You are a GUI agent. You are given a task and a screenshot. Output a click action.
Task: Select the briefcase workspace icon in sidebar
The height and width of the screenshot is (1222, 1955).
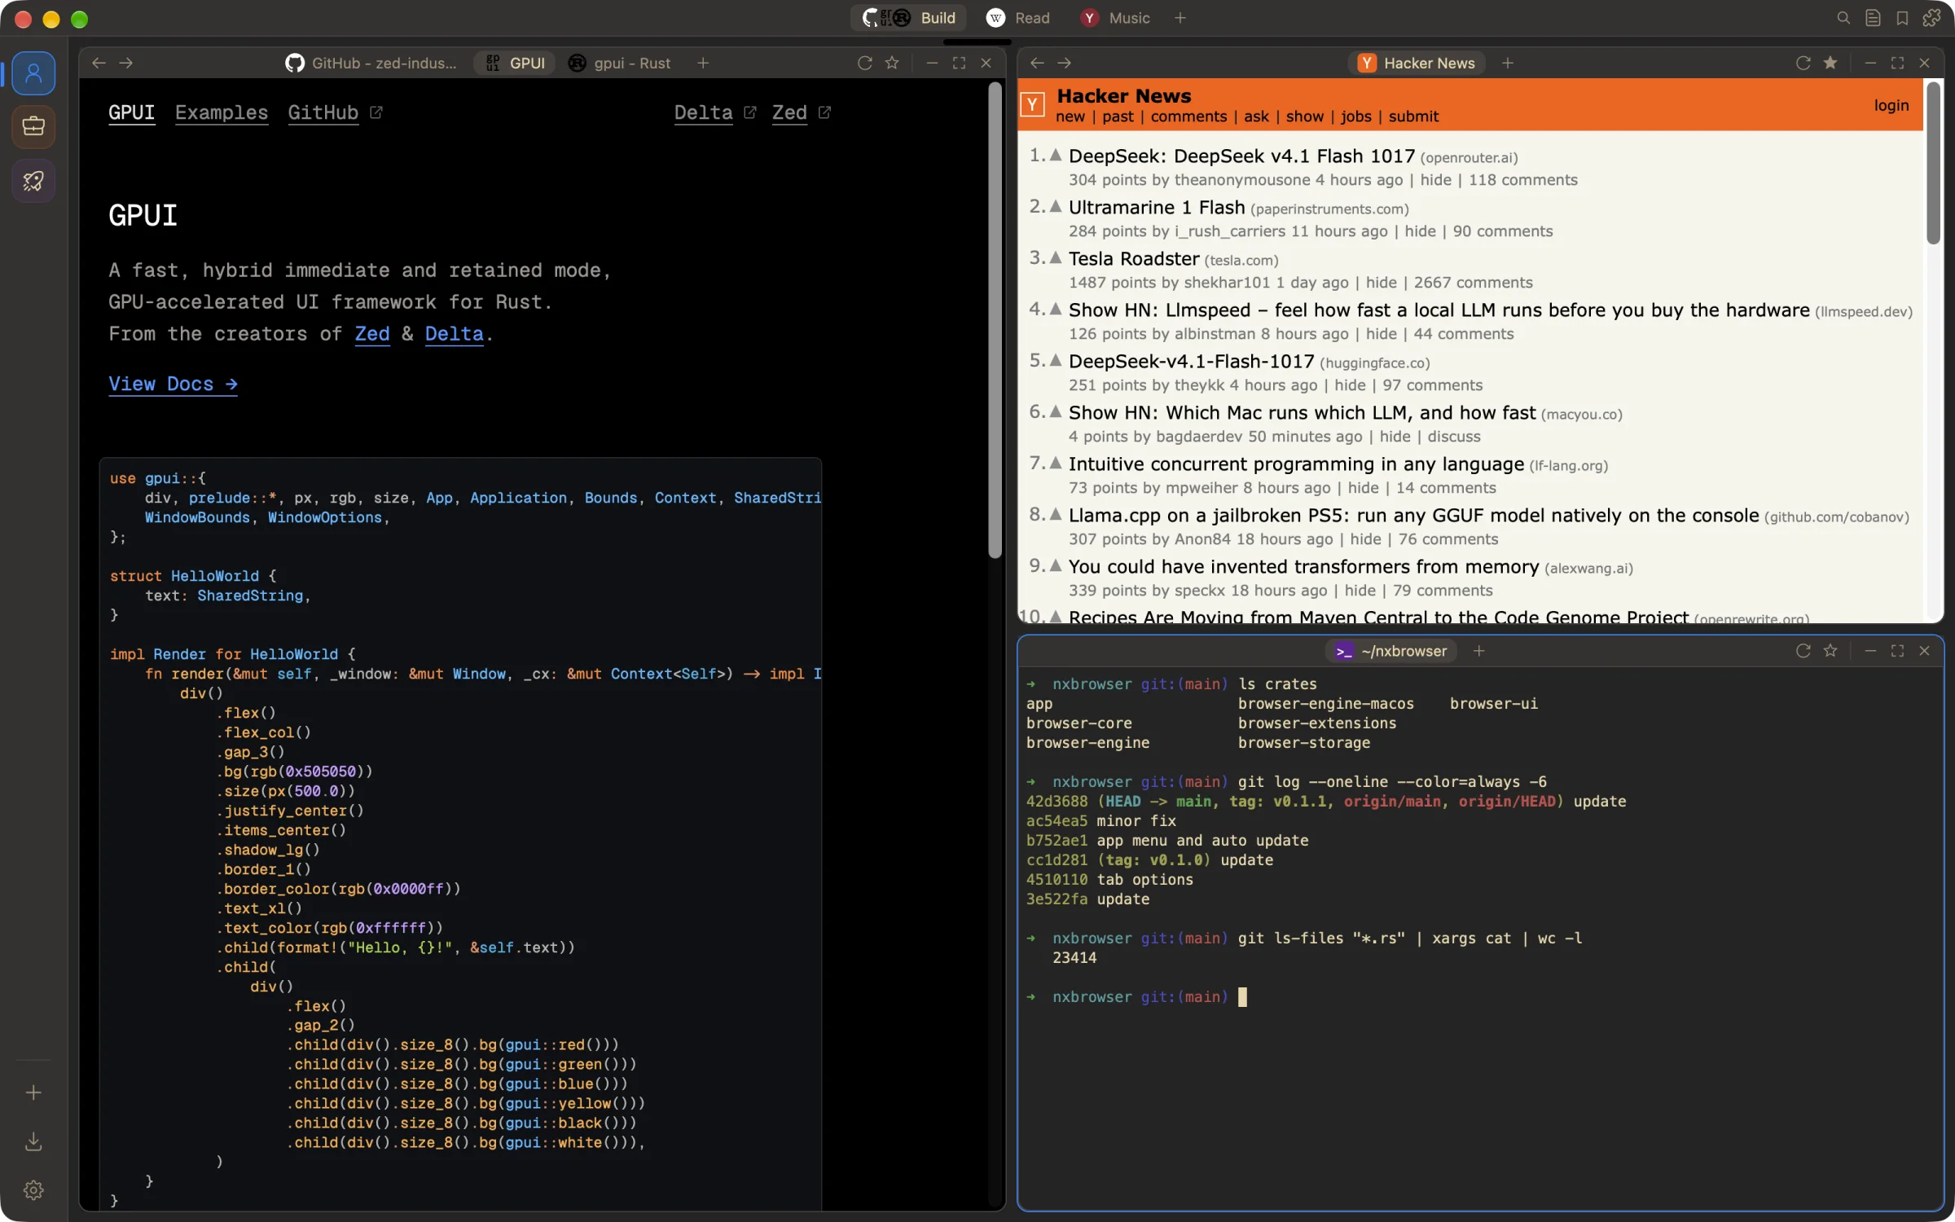[33, 126]
